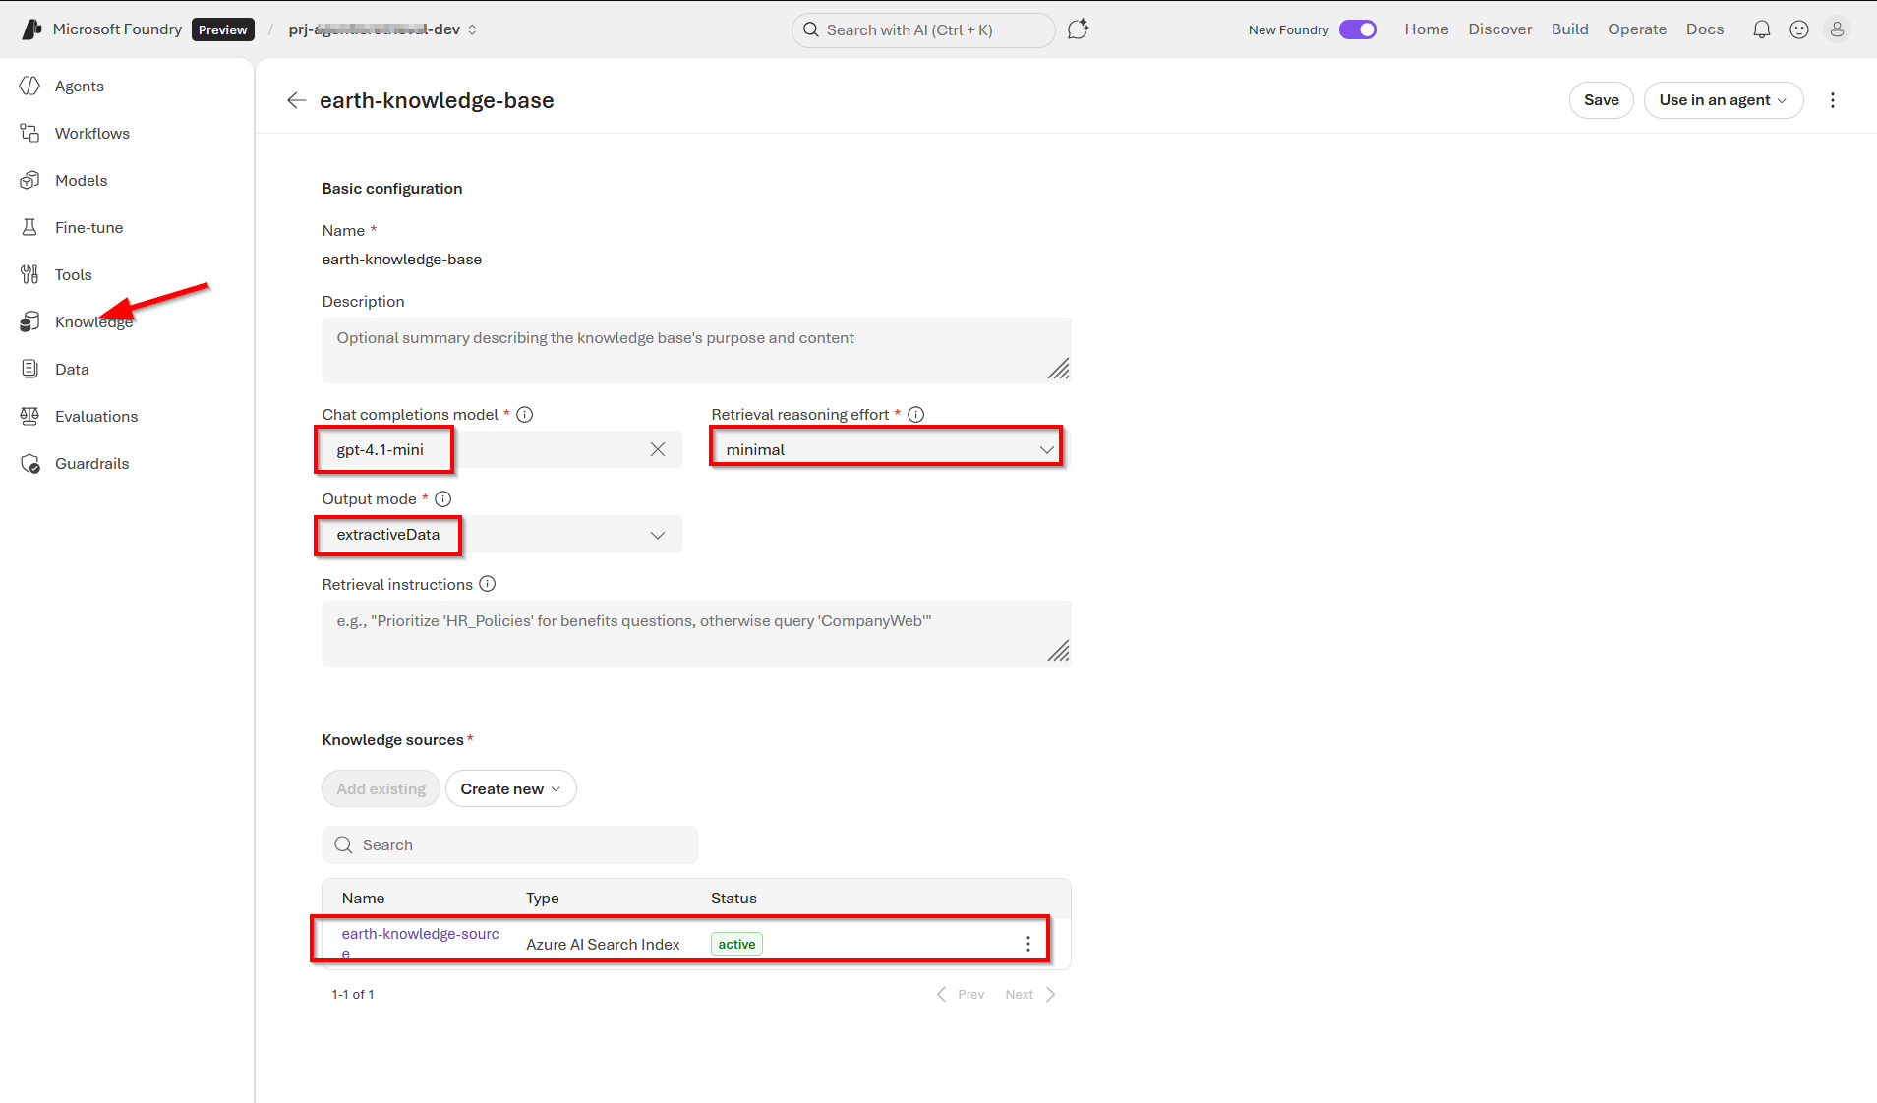Screen dimensions: 1877x1103
Task: Click the AI chat icon beside search
Action: coord(1078,29)
